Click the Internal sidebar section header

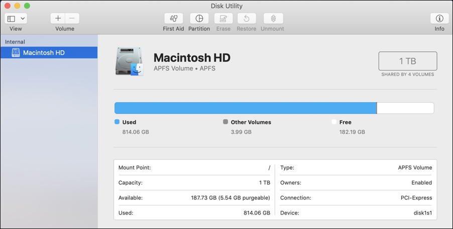pyautogui.click(x=15, y=42)
